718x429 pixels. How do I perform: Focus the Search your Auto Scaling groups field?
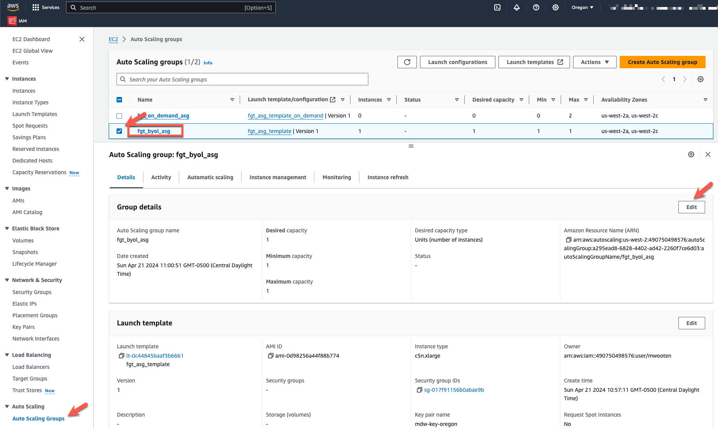[x=242, y=79]
